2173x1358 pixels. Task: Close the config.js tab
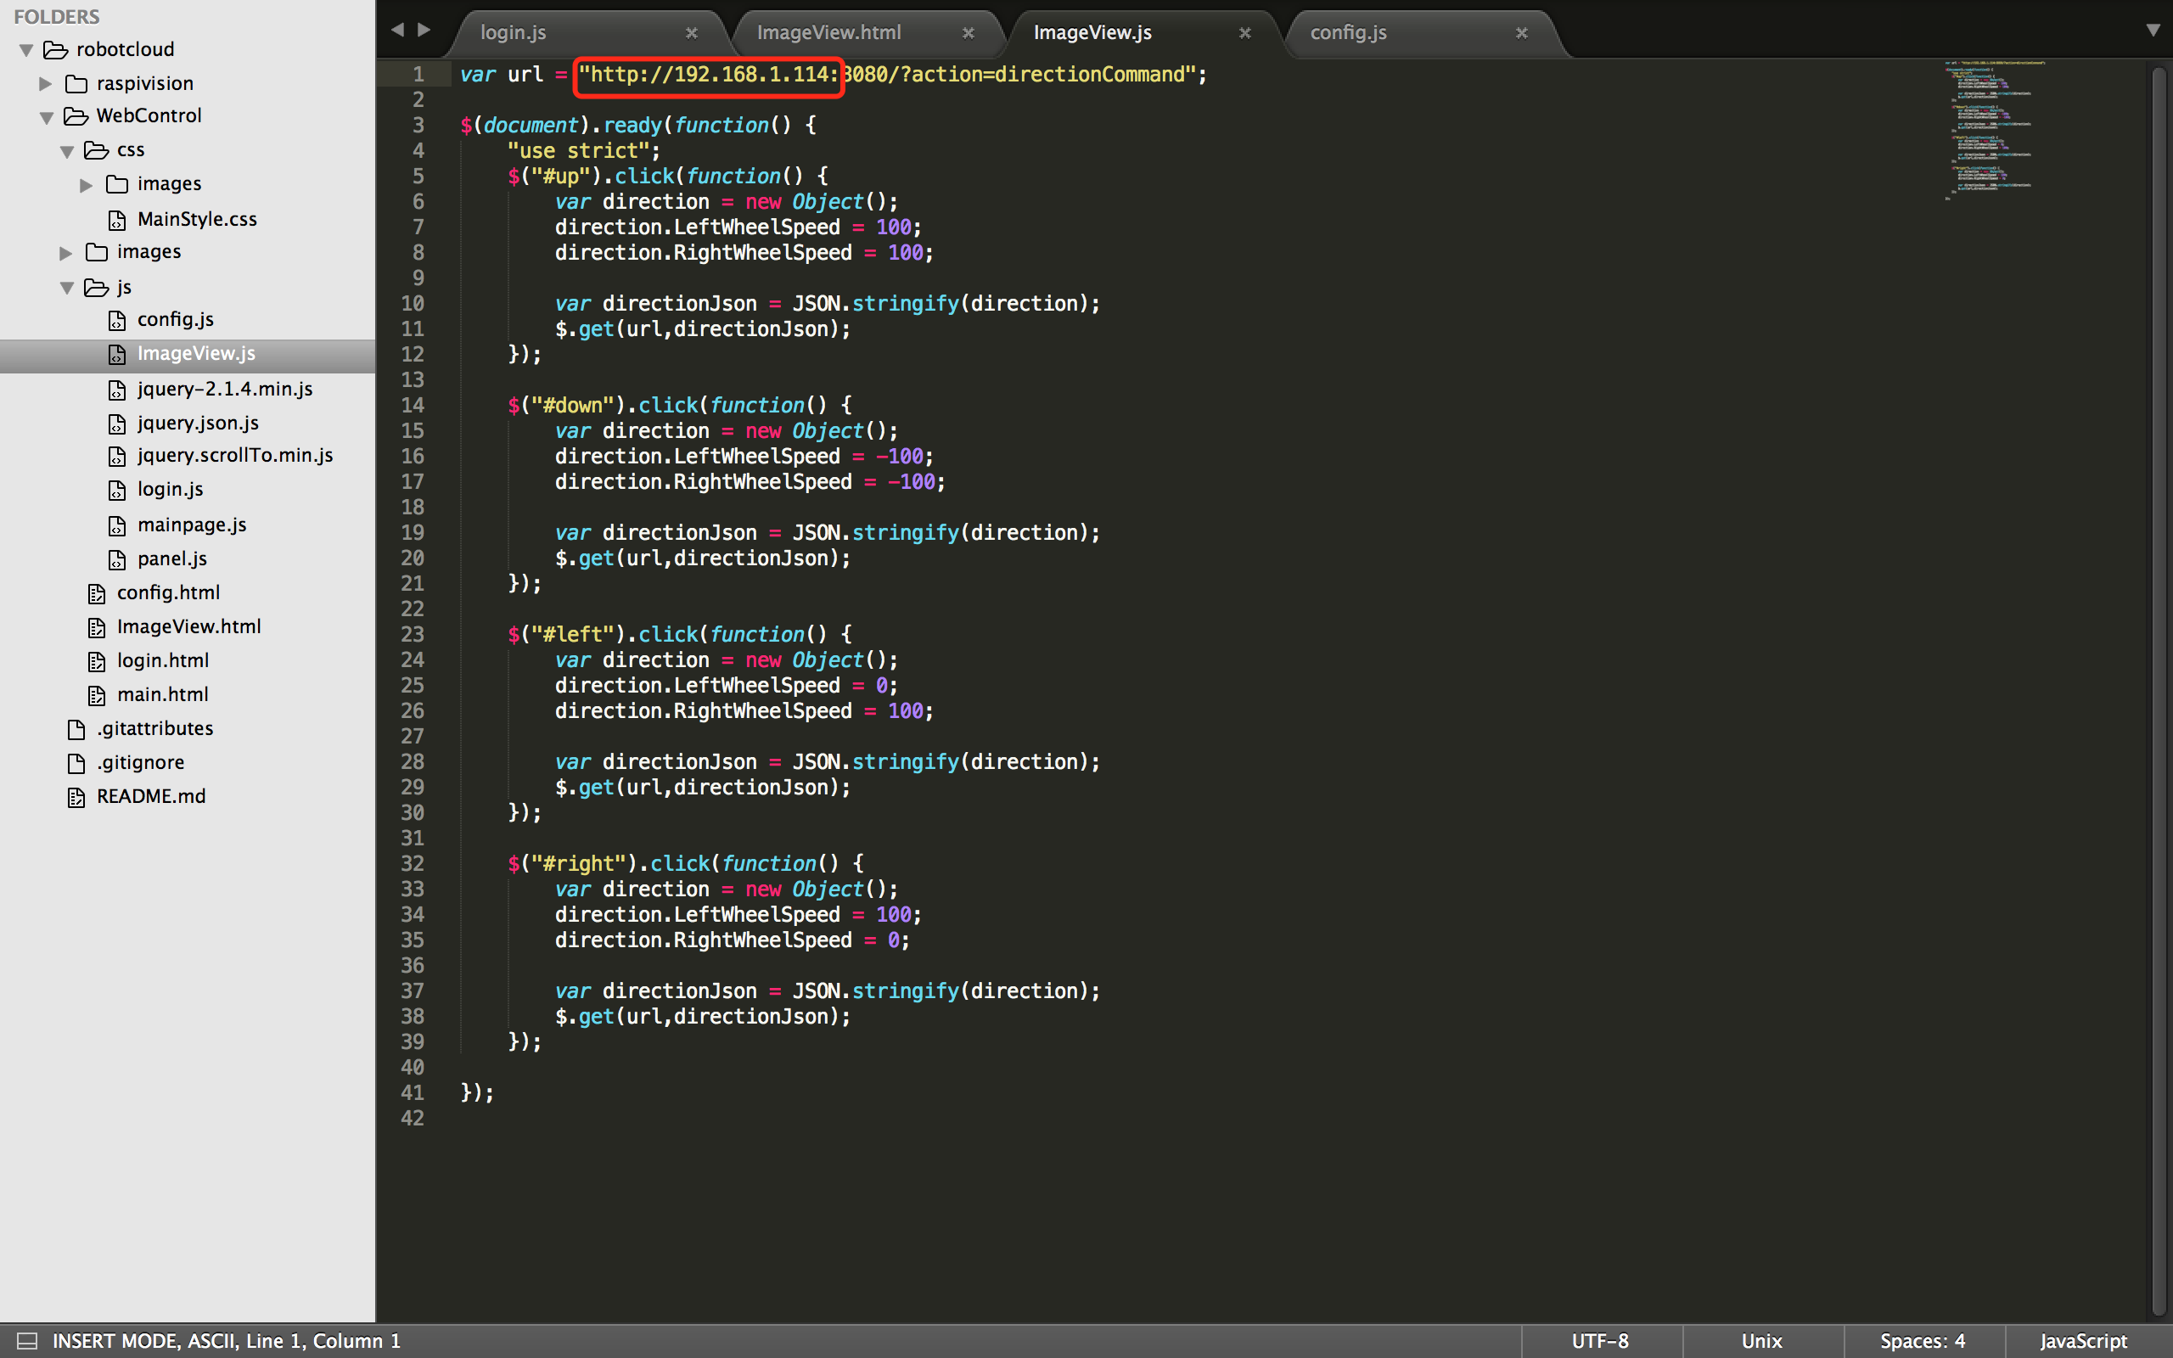pyautogui.click(x=1521, y=33)
